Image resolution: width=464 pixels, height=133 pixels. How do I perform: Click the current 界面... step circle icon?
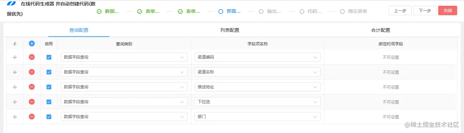pos(221,12)
